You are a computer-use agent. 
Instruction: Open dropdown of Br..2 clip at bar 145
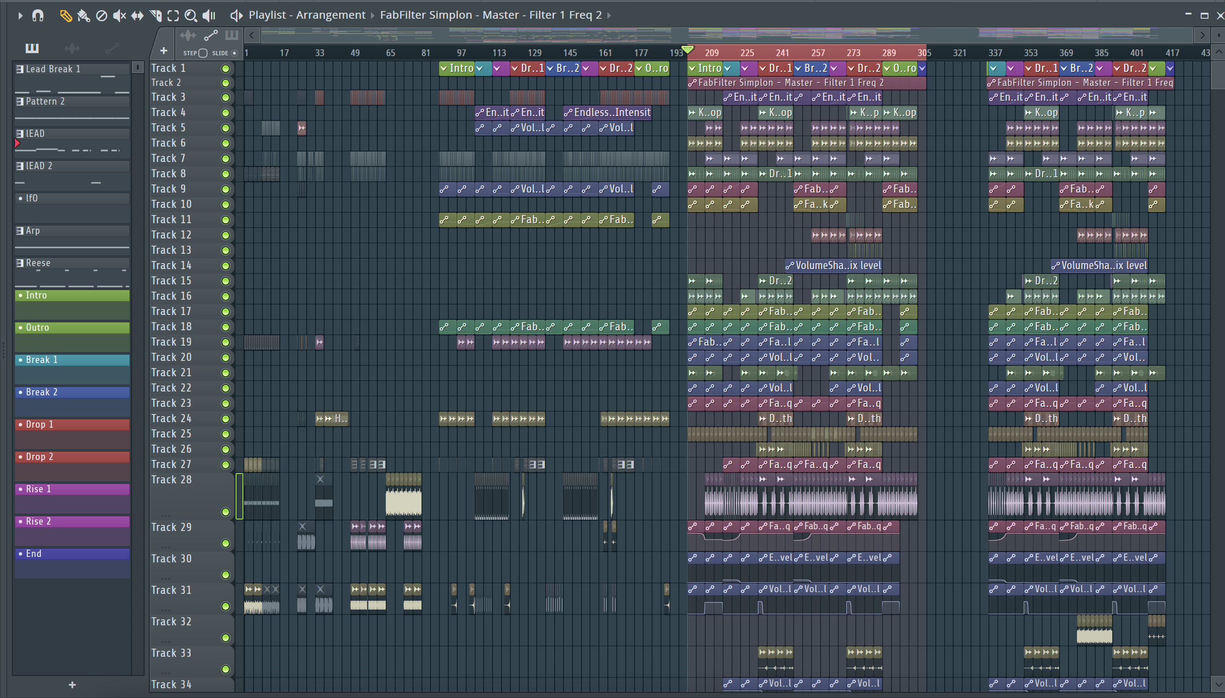tap(550, 68)
